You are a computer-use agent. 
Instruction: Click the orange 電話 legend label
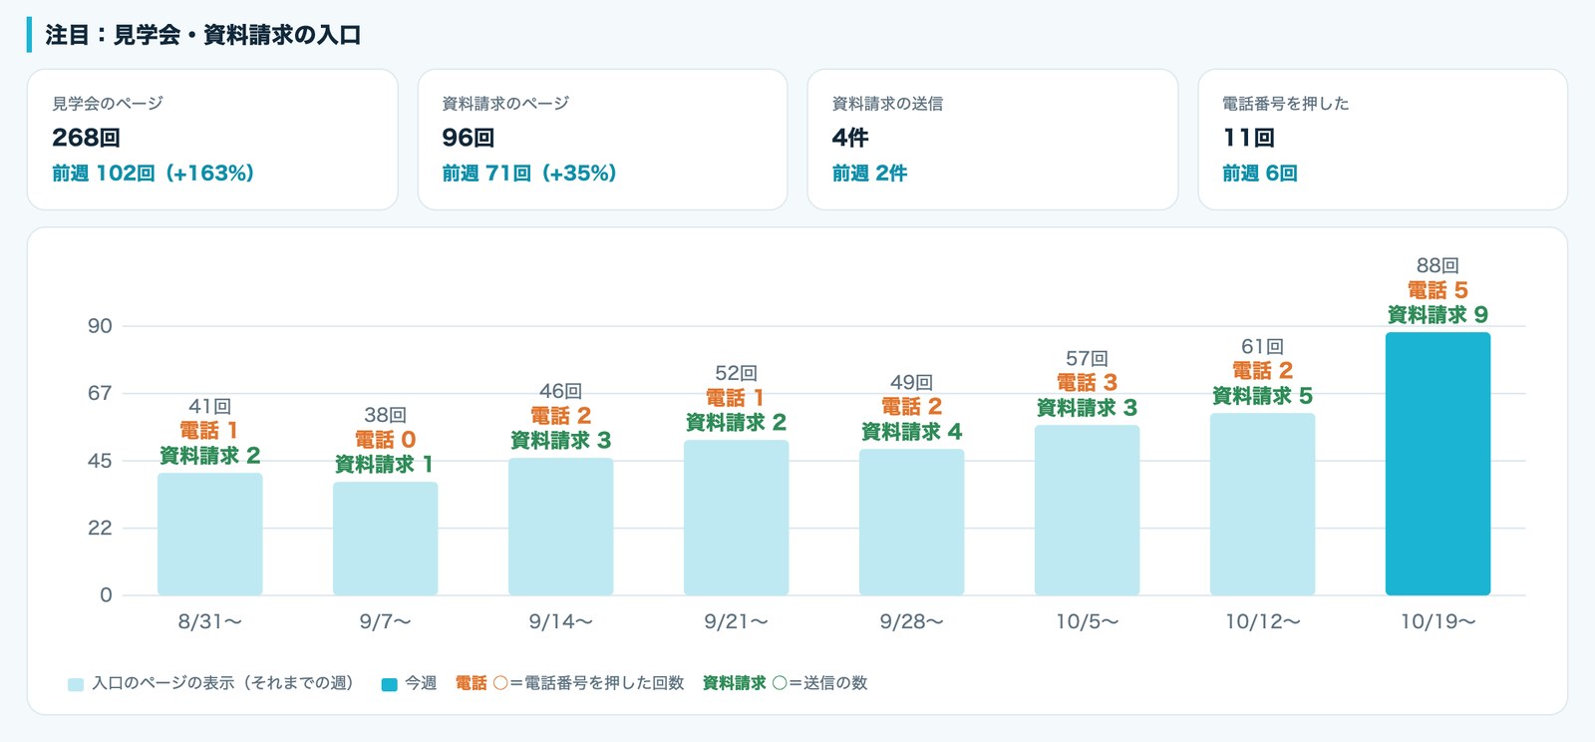pos(472,683)
